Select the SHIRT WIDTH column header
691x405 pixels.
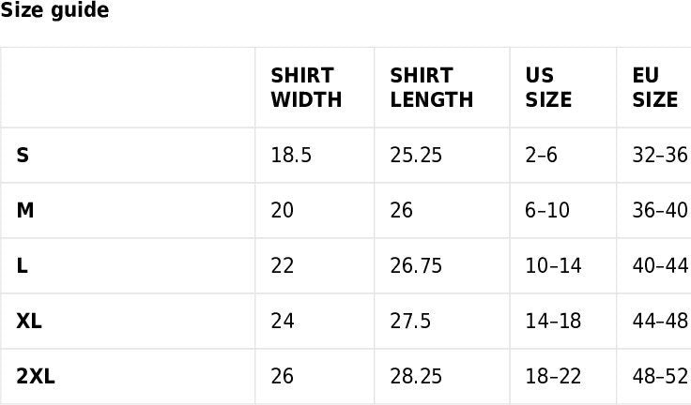(306, 87)
